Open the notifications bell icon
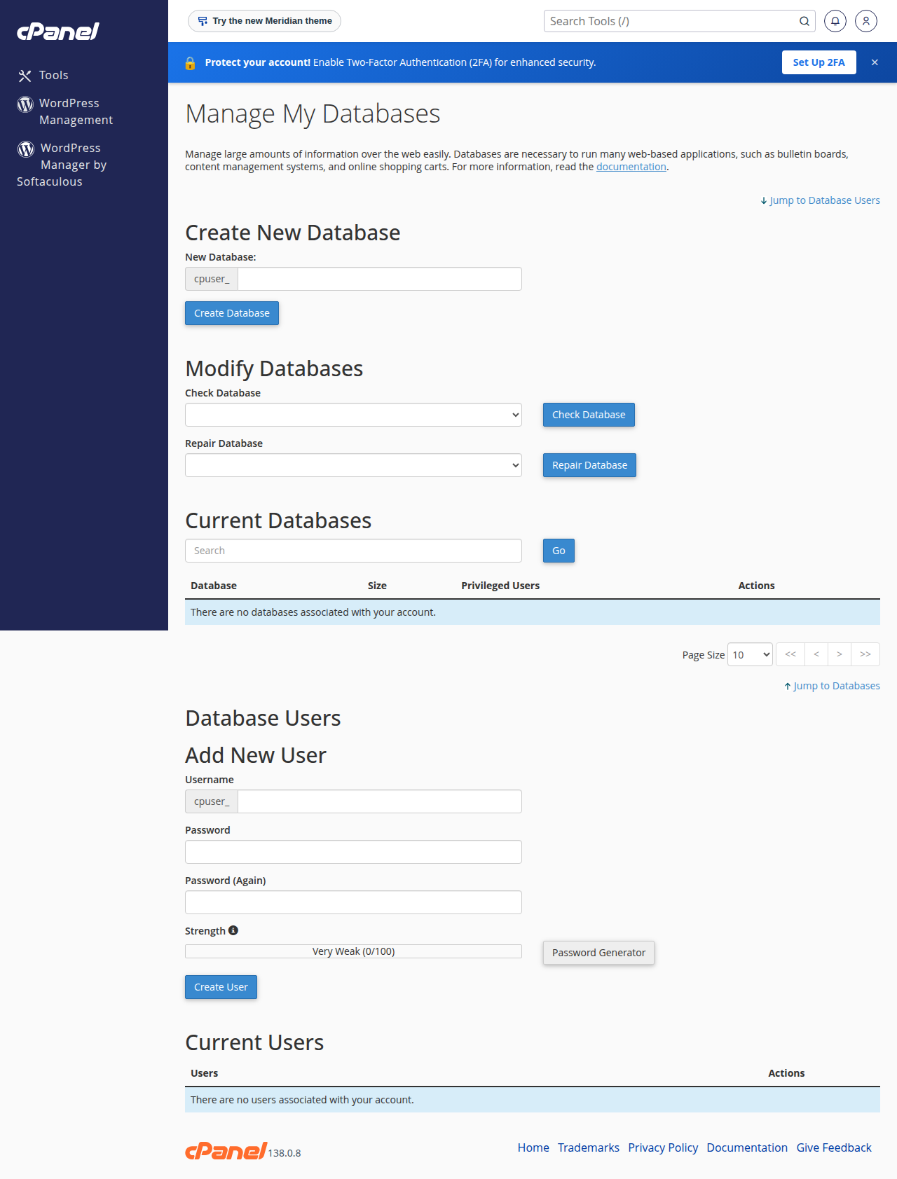This screenshot has width=897, height=1179. (x=835, y=21)
